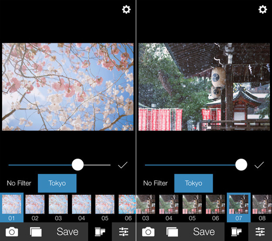Click Save button in right screen
The image size is (272, 241).
pyautogui.click(x=204, y=231)
